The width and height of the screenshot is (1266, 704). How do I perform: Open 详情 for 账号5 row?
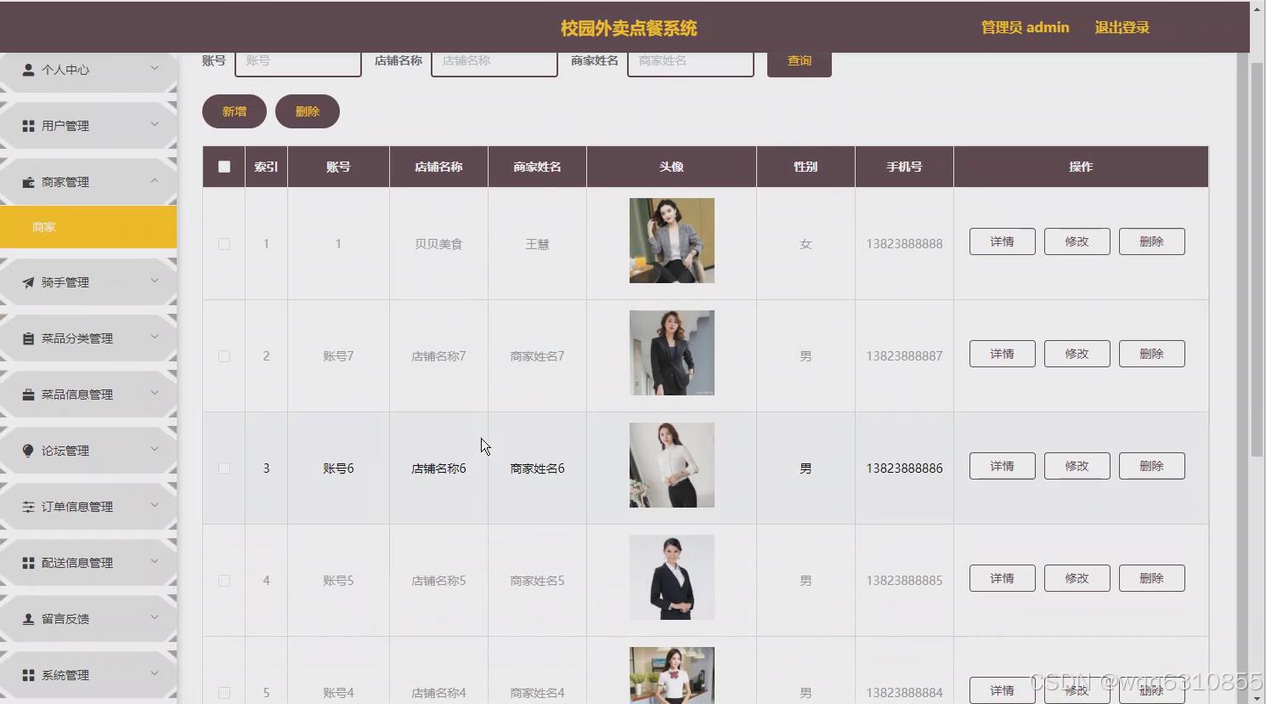1003,578
